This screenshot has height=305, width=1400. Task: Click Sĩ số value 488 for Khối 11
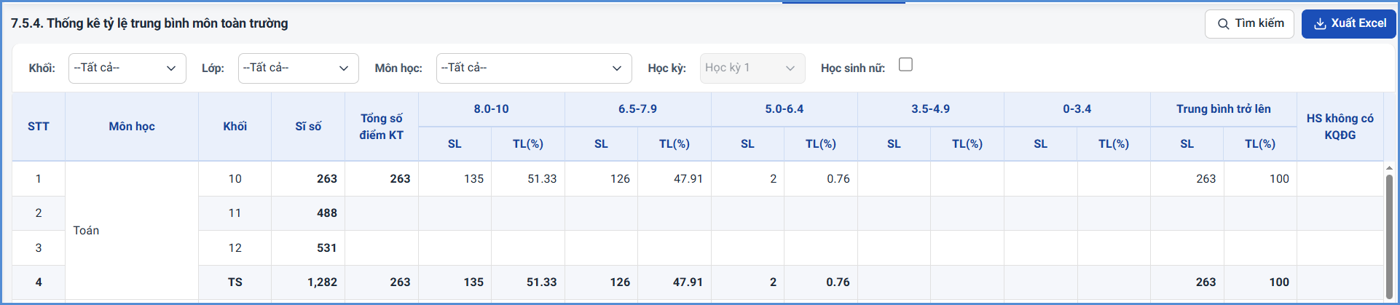point(308,213)
